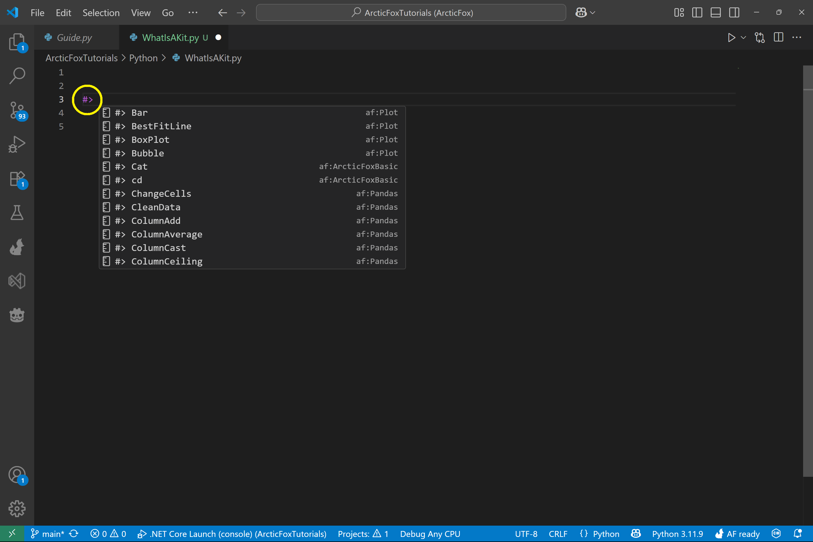
Task: Open the Visual Studio solution explorer icon
Action: point(17,281)
